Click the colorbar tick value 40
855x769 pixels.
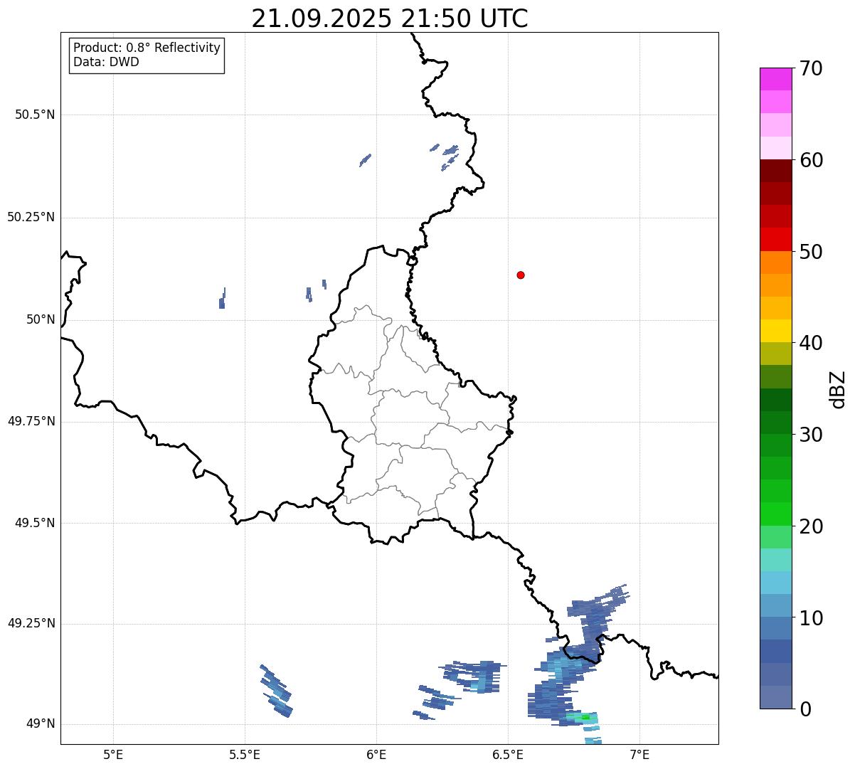tap(811, 343)
